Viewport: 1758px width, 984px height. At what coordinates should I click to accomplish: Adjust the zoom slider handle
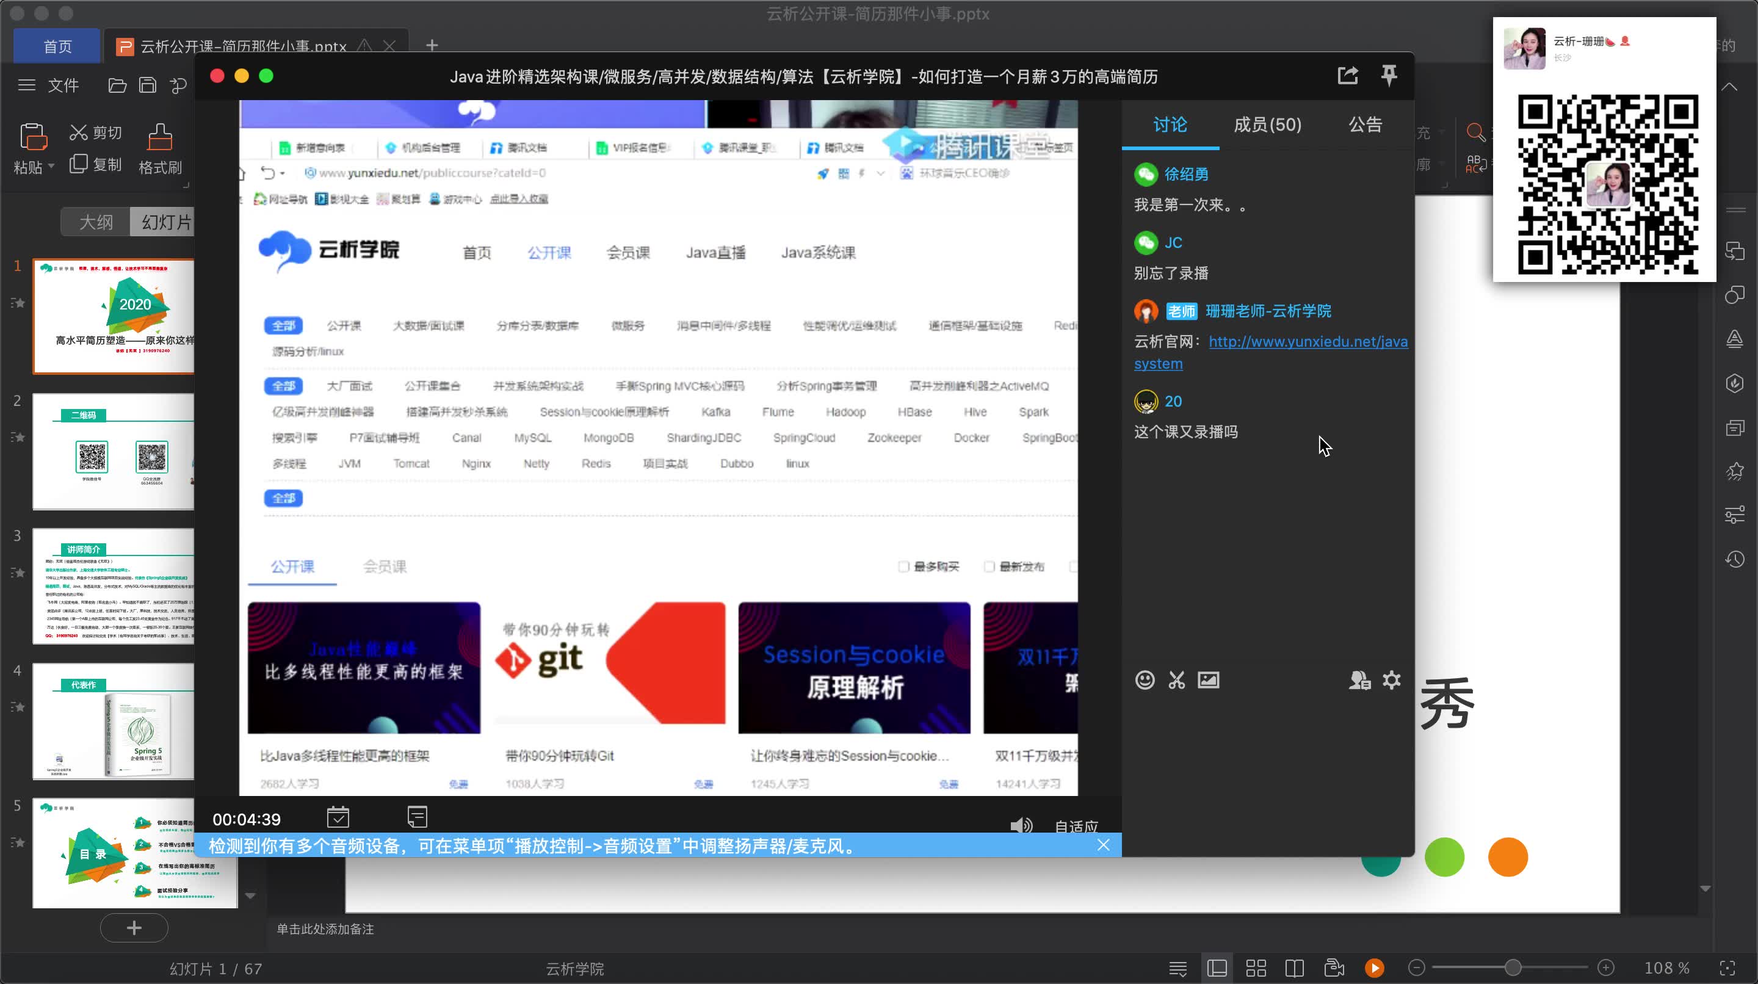[1513, 968]
